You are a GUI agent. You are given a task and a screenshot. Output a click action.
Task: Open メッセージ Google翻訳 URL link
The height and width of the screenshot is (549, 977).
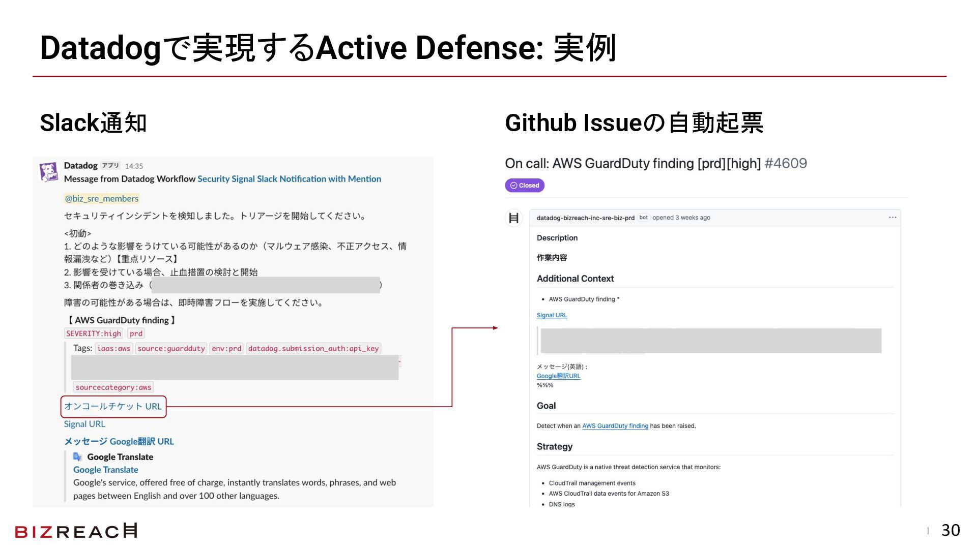click(119, 441)
